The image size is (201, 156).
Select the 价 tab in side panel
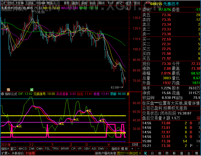153,153
